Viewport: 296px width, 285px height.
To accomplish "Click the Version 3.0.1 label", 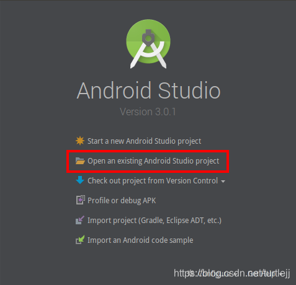I will pos(148,112).
